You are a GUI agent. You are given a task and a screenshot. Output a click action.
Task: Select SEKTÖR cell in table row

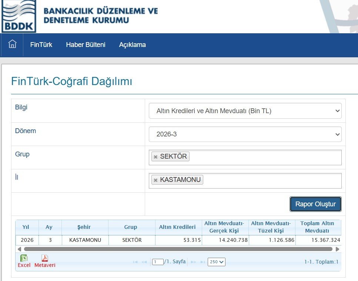click(x=132, y=240)
